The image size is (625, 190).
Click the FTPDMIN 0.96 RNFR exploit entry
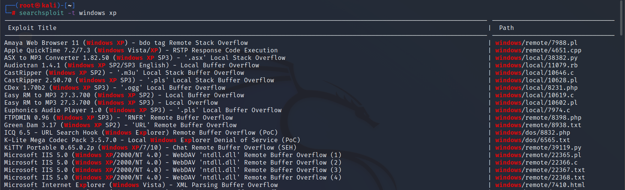[118, 118]
